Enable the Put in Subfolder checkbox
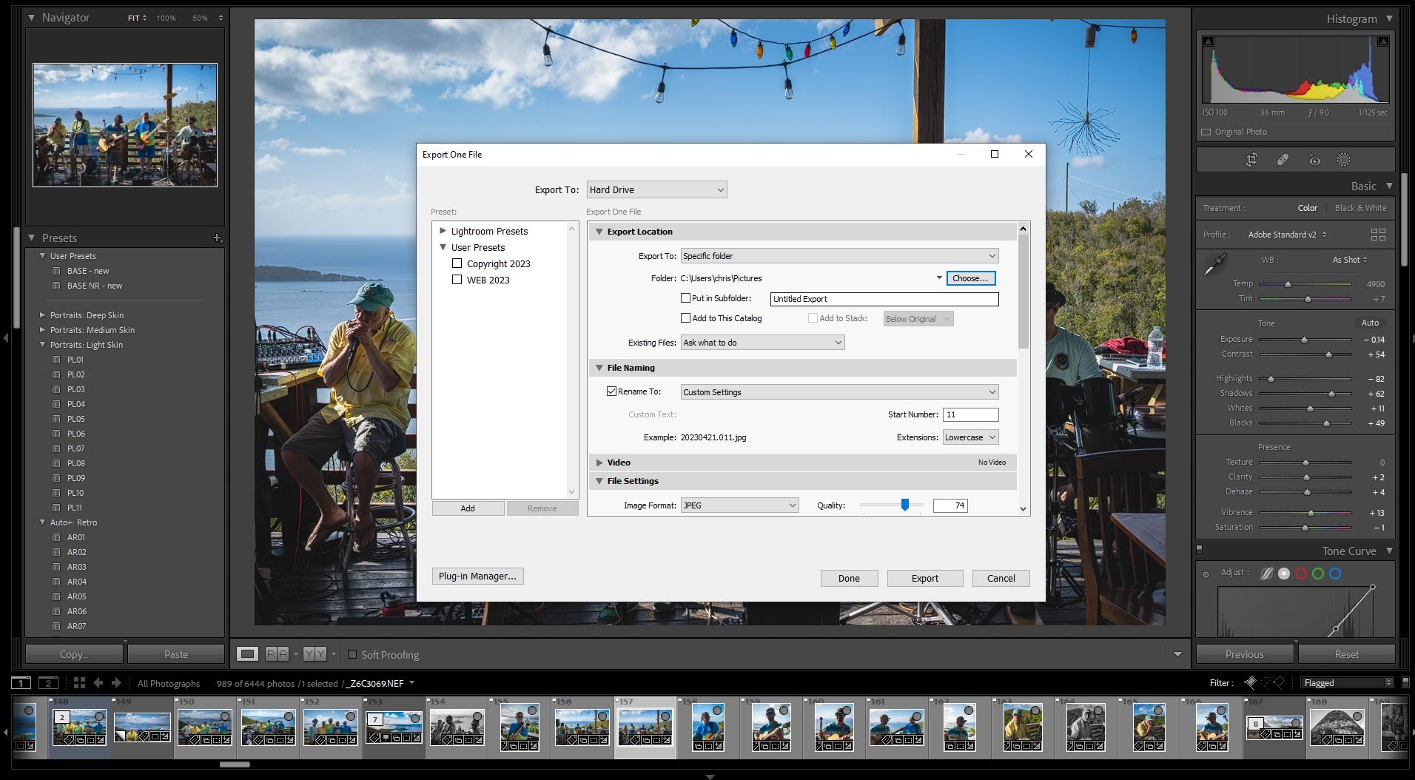This screenshot has width=1415, height=780. click(x=687, y=298)
